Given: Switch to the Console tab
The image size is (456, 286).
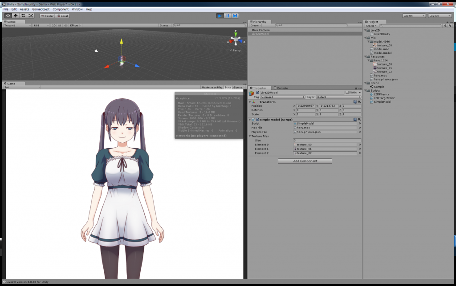Looking at the screenshot, I should 281,88.
